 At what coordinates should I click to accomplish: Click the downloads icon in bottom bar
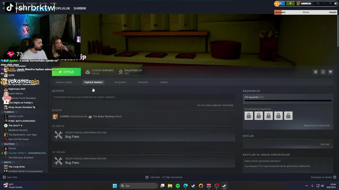tap(147, 177)
